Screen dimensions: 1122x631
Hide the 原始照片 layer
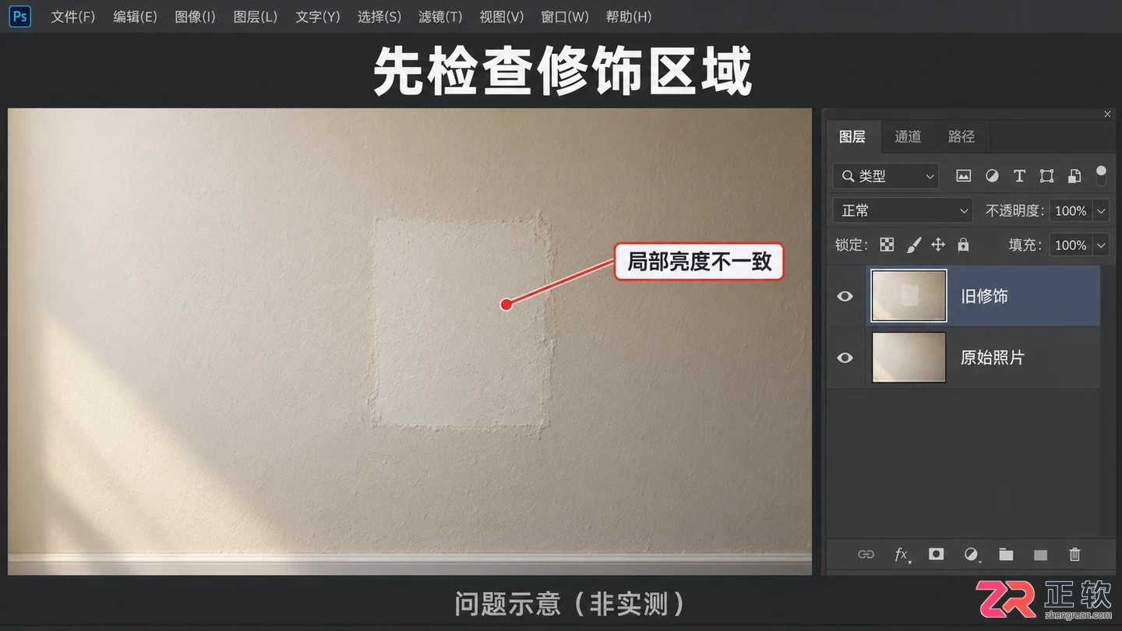pos(845,358)
